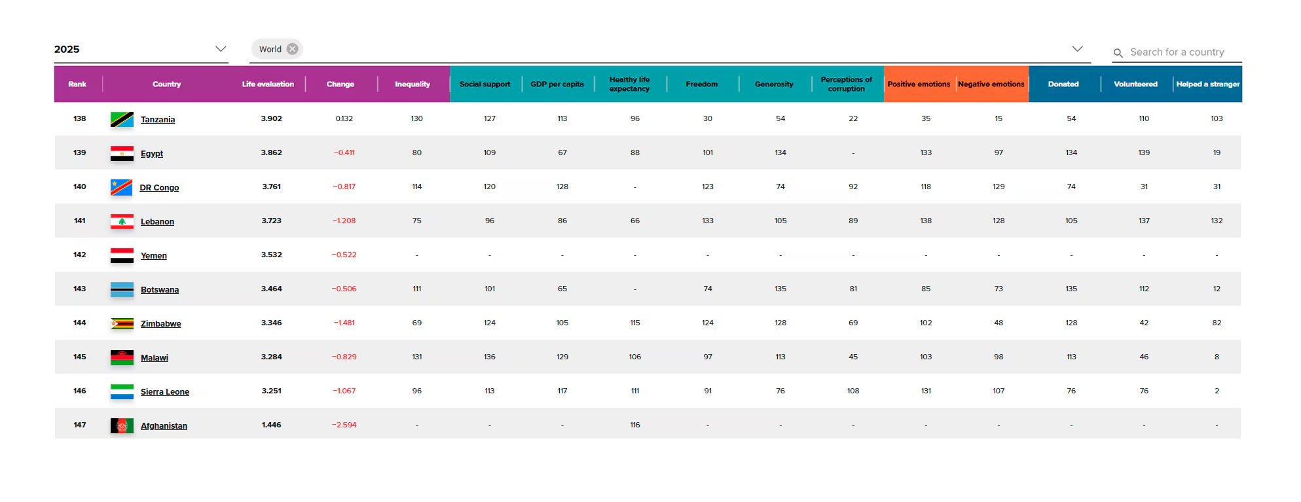Toggle the Inequality column header
The image size is (1301, 502).
[412, 84]
